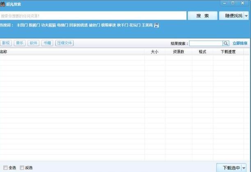Filter results by 音乐 category

pos(20,43)
